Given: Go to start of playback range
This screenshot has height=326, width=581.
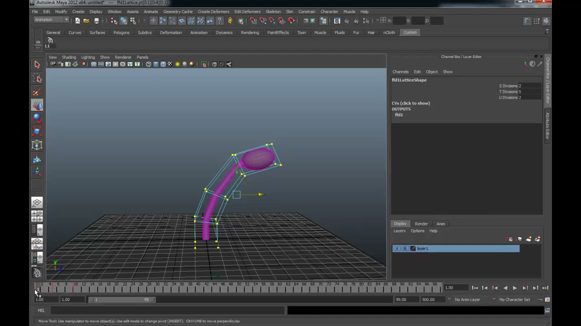Looking at the screenshot, I should click(475, 288).
